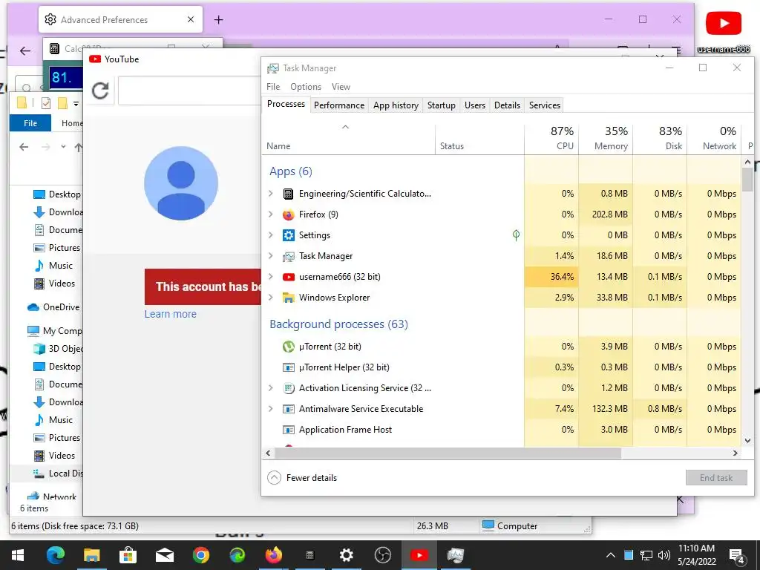Open the File tab in File Explorer

[30, 123]
